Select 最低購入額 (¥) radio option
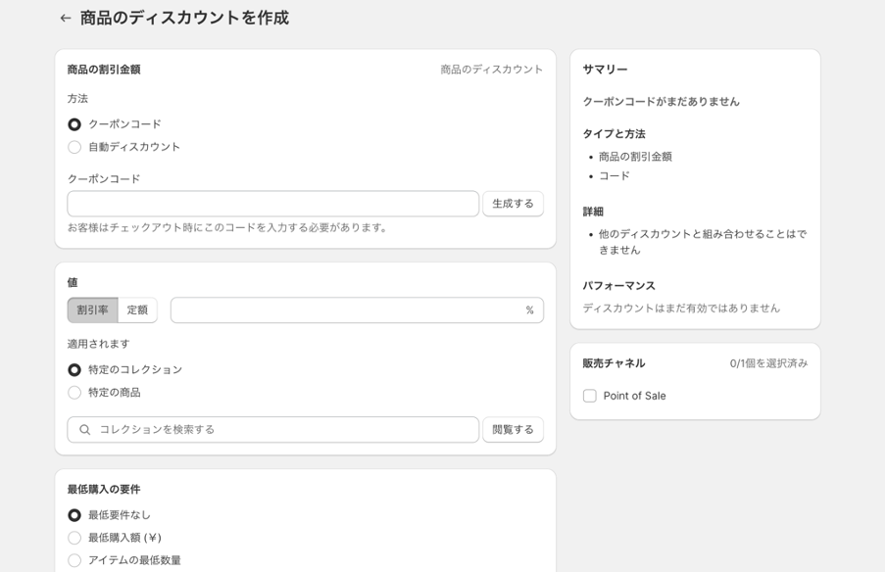Viewport: 886px width, 572px height. pos(74,538)
